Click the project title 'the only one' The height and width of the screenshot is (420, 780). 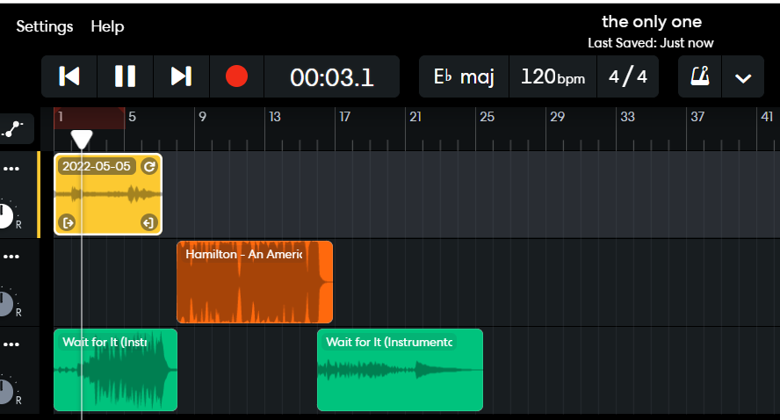651,22
